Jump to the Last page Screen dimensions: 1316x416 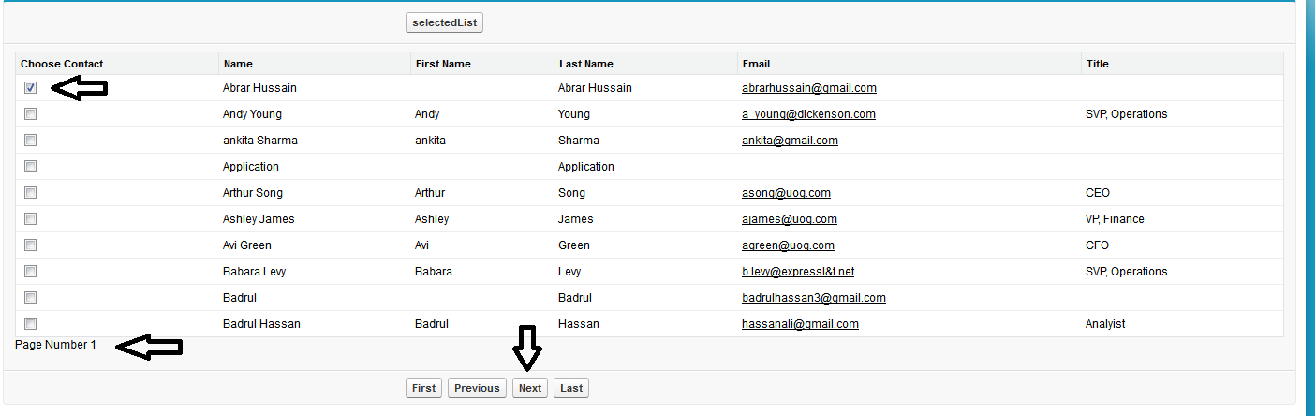[571, 388]
